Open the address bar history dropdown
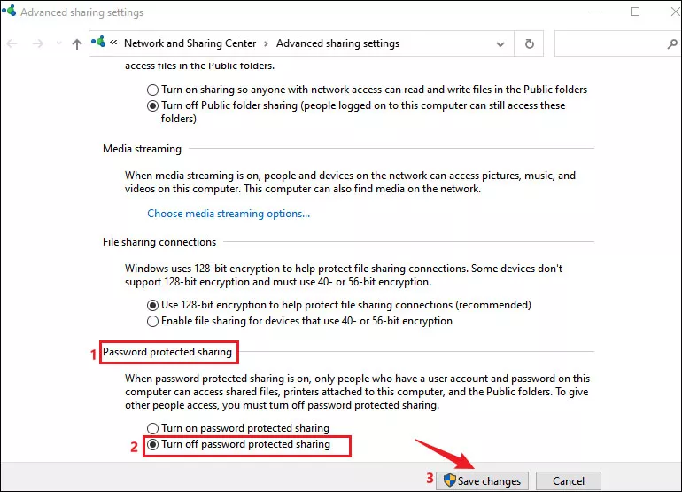Viewport: 682px width, 492px height. pos(500,44)
